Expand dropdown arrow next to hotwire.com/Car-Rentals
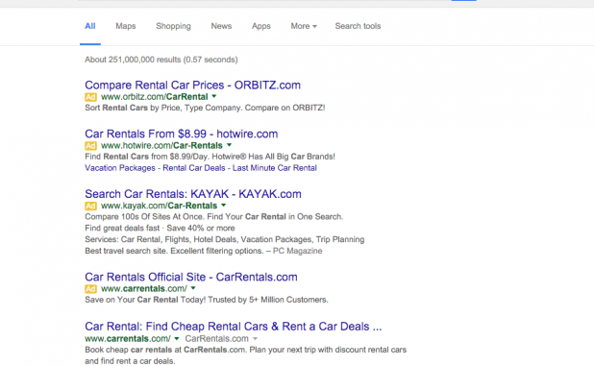This screenshot has height=366, width=594. pyautogui.click(x=229, y=145)
